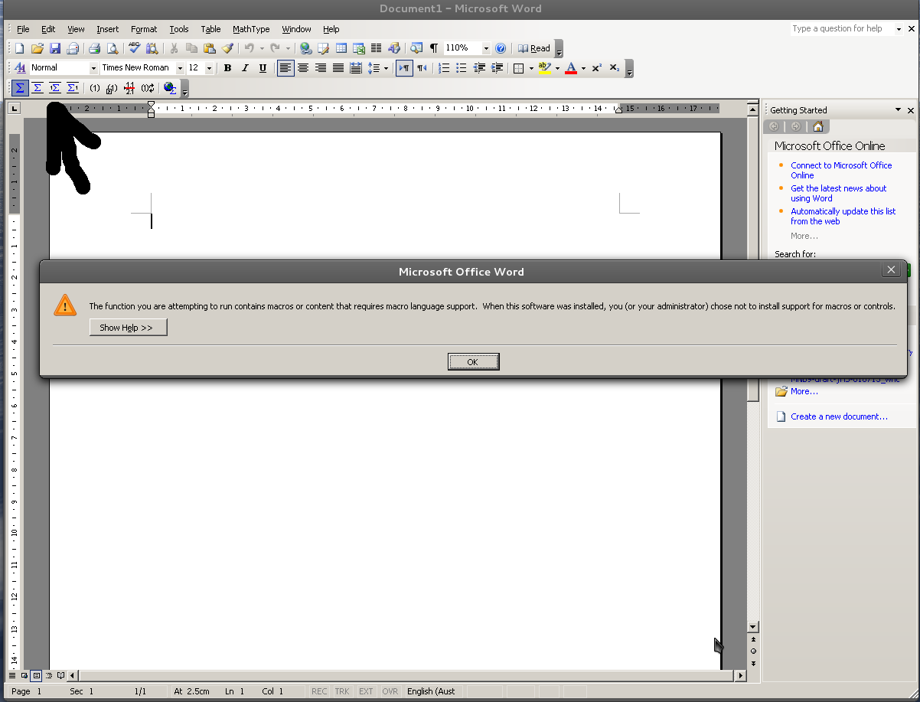Click the Show Help >> button
Viewport: 920px width, 702px height.
128,328
